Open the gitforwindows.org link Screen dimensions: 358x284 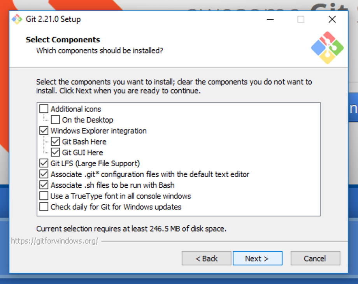[54, 241]
